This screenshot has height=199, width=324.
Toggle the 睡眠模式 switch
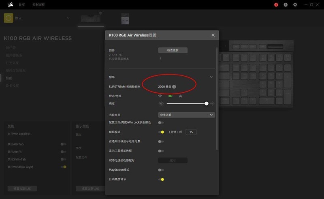161,132
